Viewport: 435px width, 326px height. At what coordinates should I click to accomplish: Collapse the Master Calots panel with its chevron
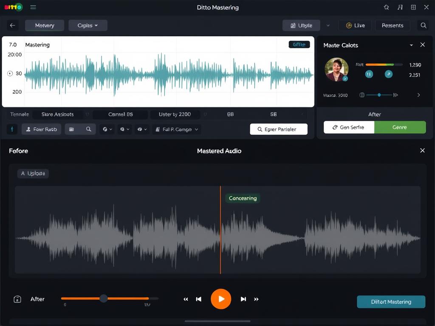tap(411, 45)
